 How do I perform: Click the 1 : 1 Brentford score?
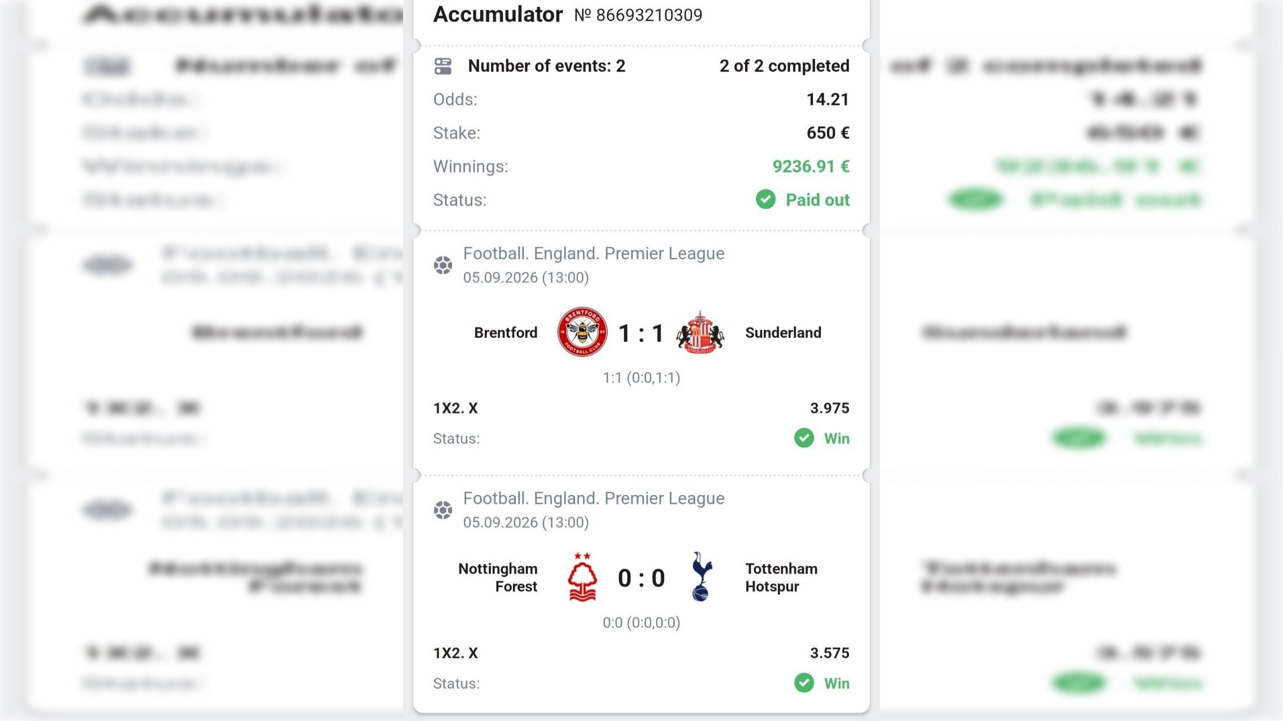click(x=641, y=333)
